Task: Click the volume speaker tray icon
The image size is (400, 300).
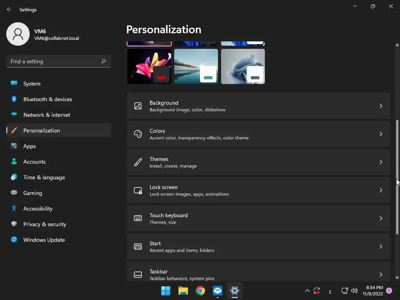Action: (x=354, y=291)
